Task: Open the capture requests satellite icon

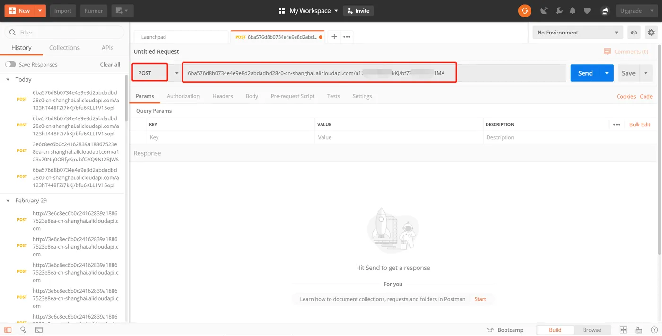Action: click(544, 10)
